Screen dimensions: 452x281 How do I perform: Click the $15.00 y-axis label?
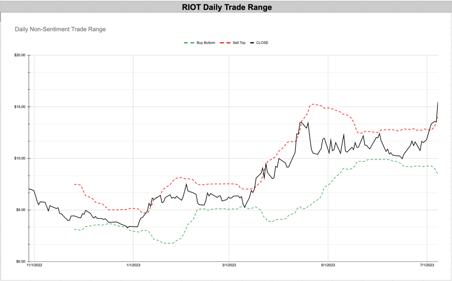point(20,107)
